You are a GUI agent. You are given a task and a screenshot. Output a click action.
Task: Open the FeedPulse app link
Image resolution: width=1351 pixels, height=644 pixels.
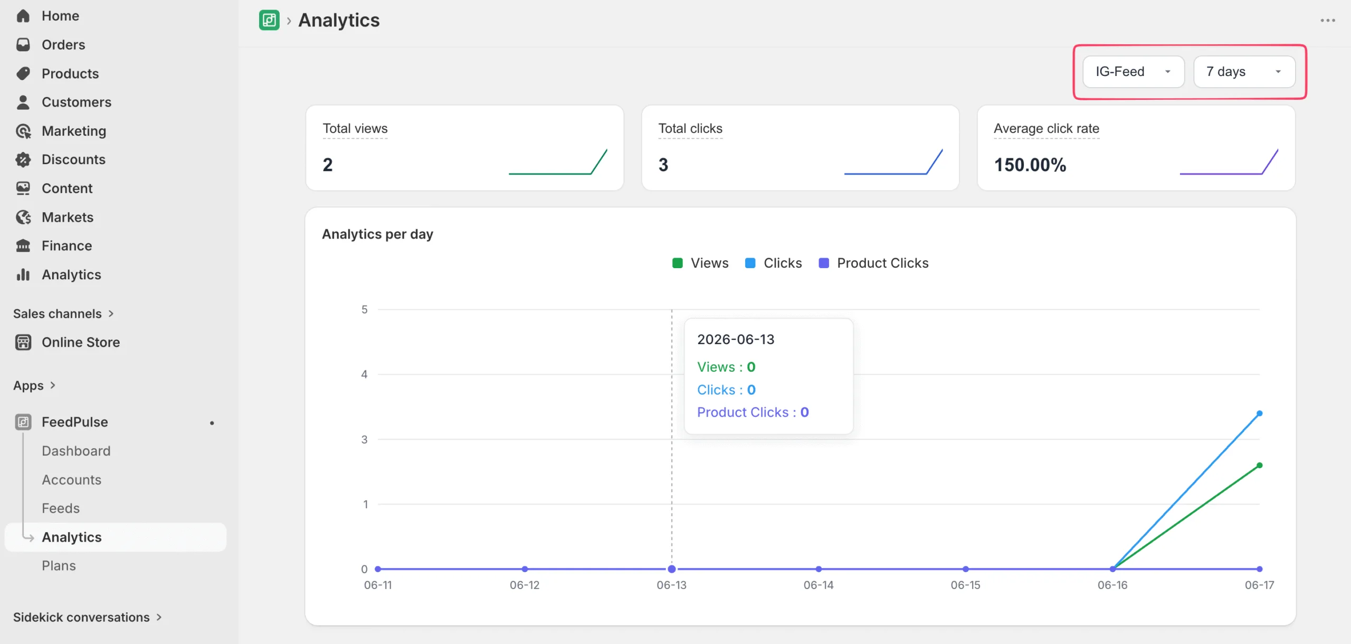[x=75, y=422]
